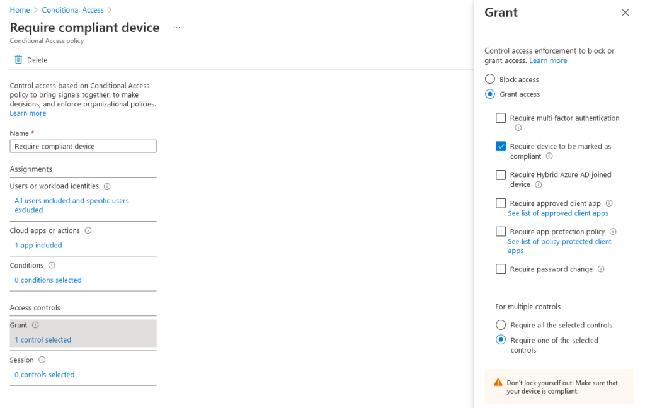Viewport: 645px width, 408px height.
Task: Open See list of approved client apps link
Action: click(x=558, y=213)
